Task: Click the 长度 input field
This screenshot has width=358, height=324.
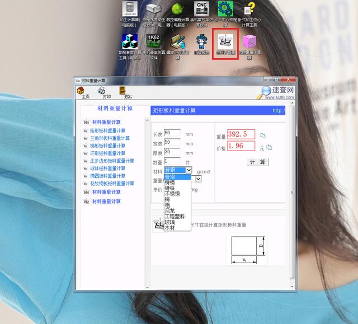Action: [172, 133]
